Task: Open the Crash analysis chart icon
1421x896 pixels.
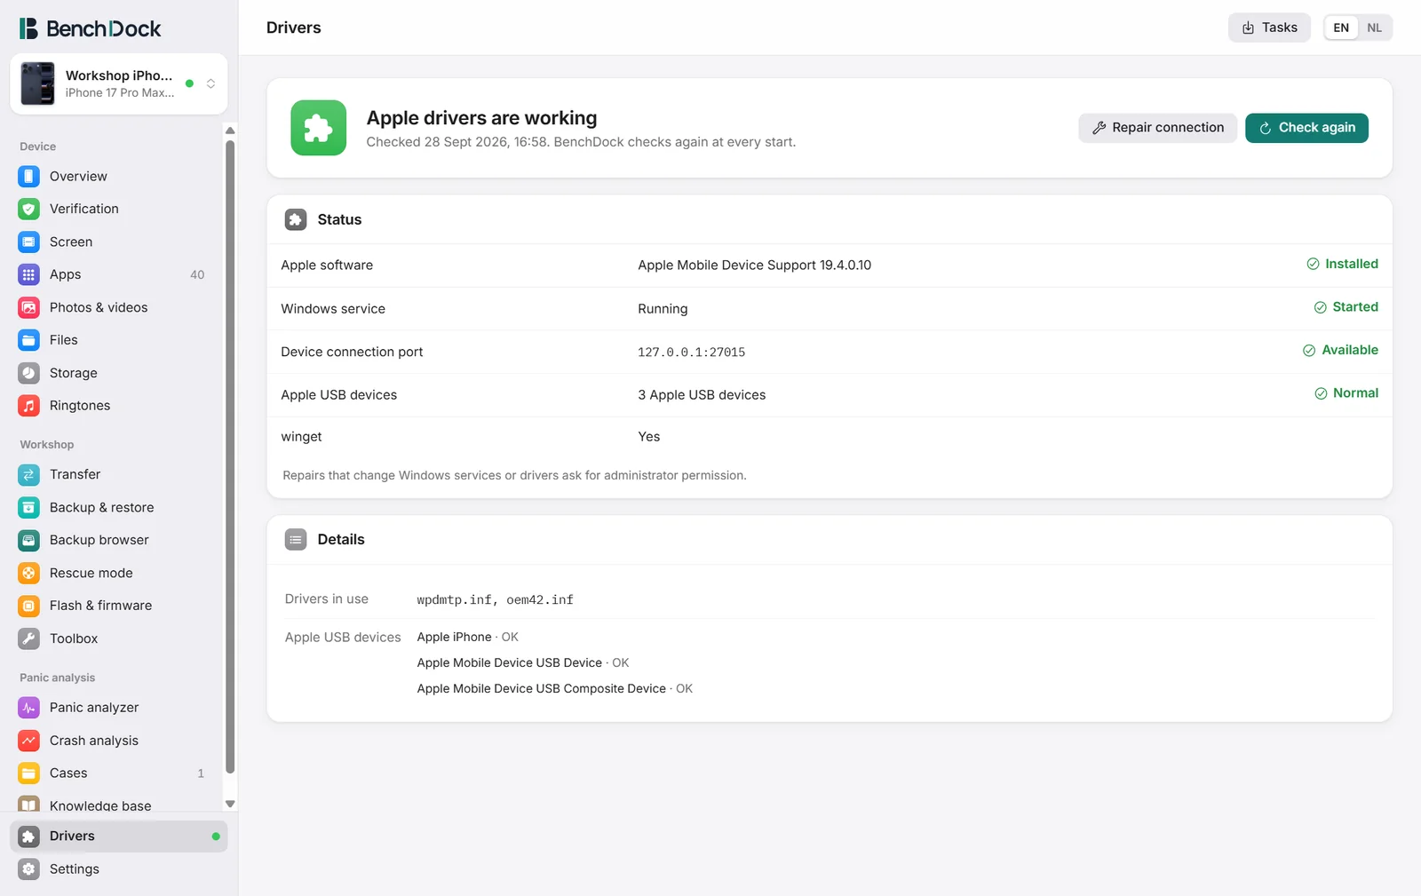Action: tap(29, 741)
